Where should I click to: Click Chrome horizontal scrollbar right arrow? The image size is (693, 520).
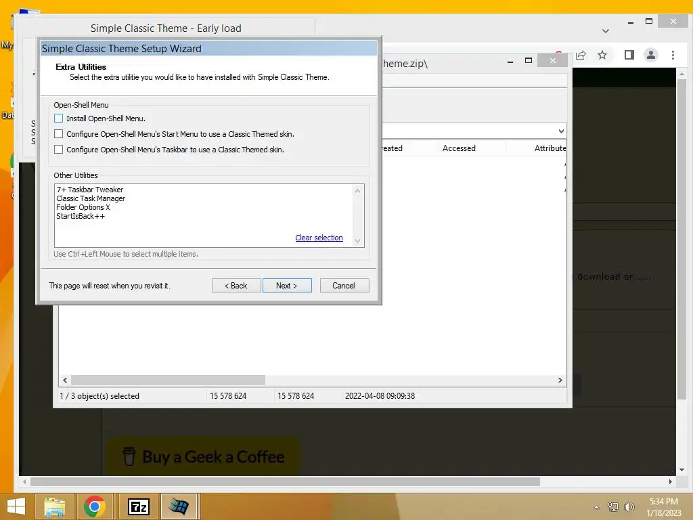point(671,481)
